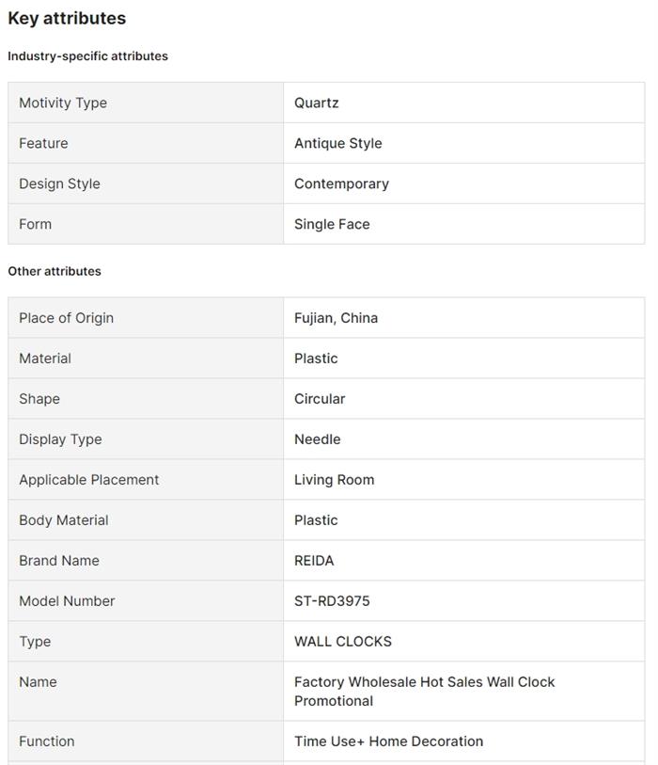The width and height of the screenshot is (658, 765).
Task: Click the Living Room placement value
Action: [x=334, y=480]
